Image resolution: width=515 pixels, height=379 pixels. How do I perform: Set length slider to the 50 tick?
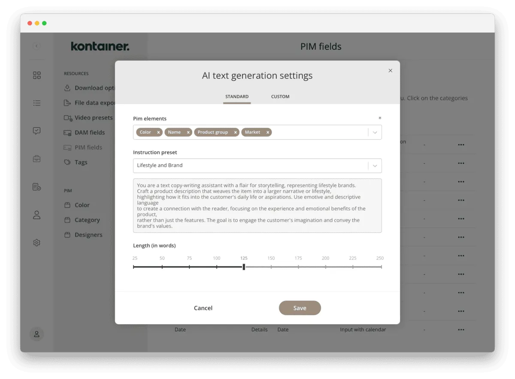tap(162, 267)
